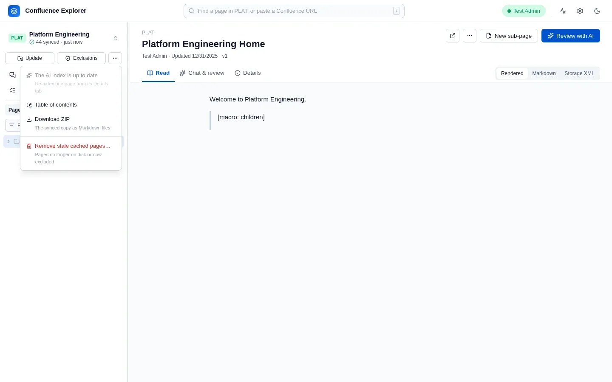Select Table of contents menu item
This screenshot has height=382, width=612.
[x=71, y=105]
